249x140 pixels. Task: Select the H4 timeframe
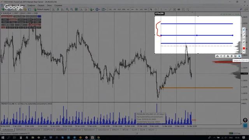(132, 9)
